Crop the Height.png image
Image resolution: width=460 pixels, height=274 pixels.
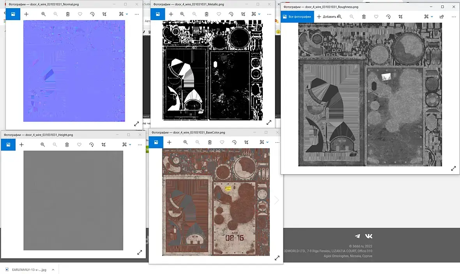pos(104,145)
